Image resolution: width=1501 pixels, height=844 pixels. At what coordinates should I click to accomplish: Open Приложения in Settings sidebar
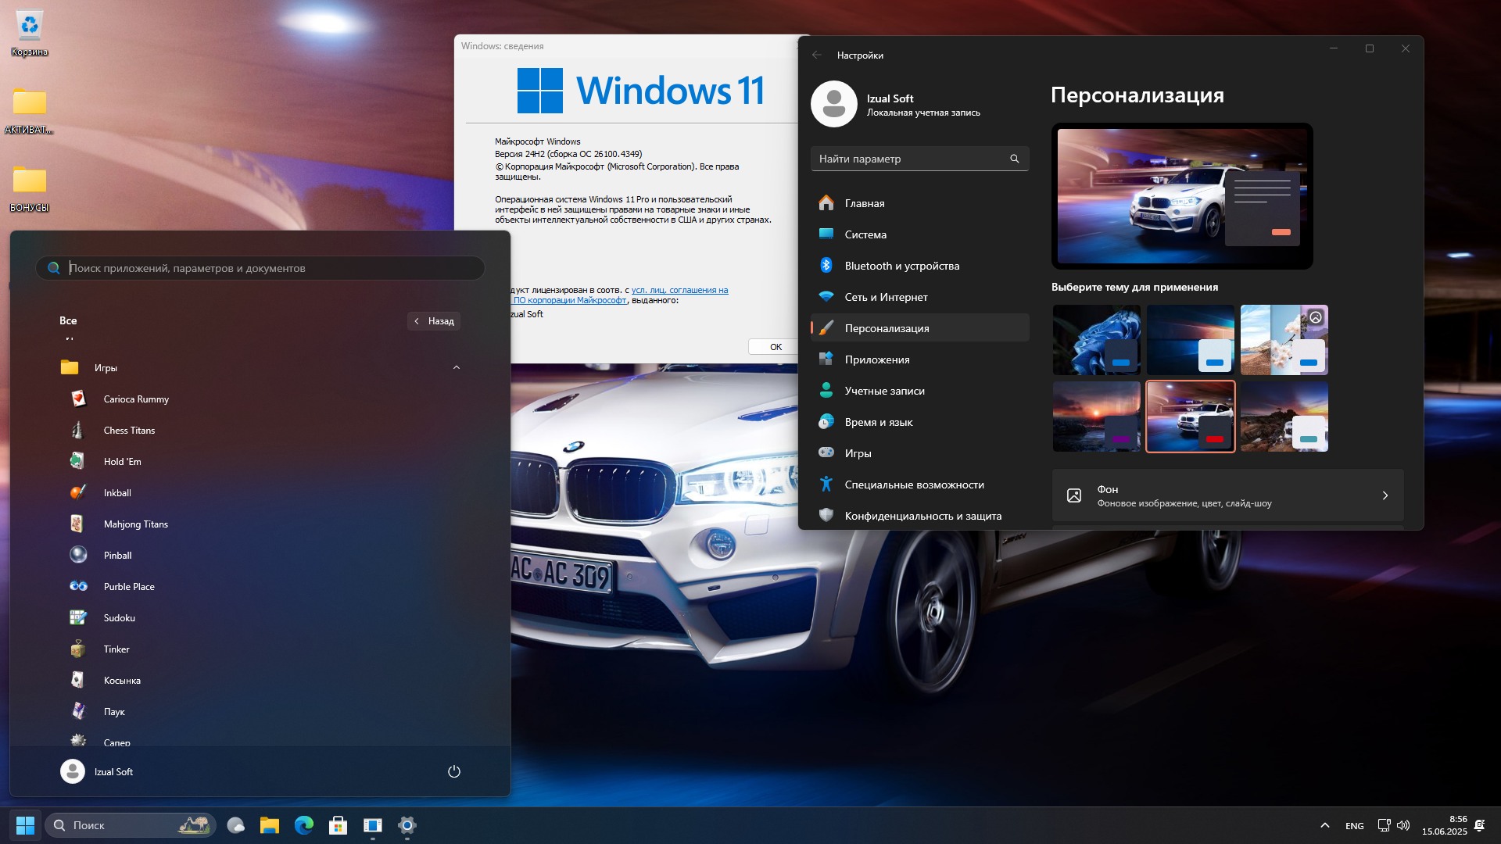919,359
